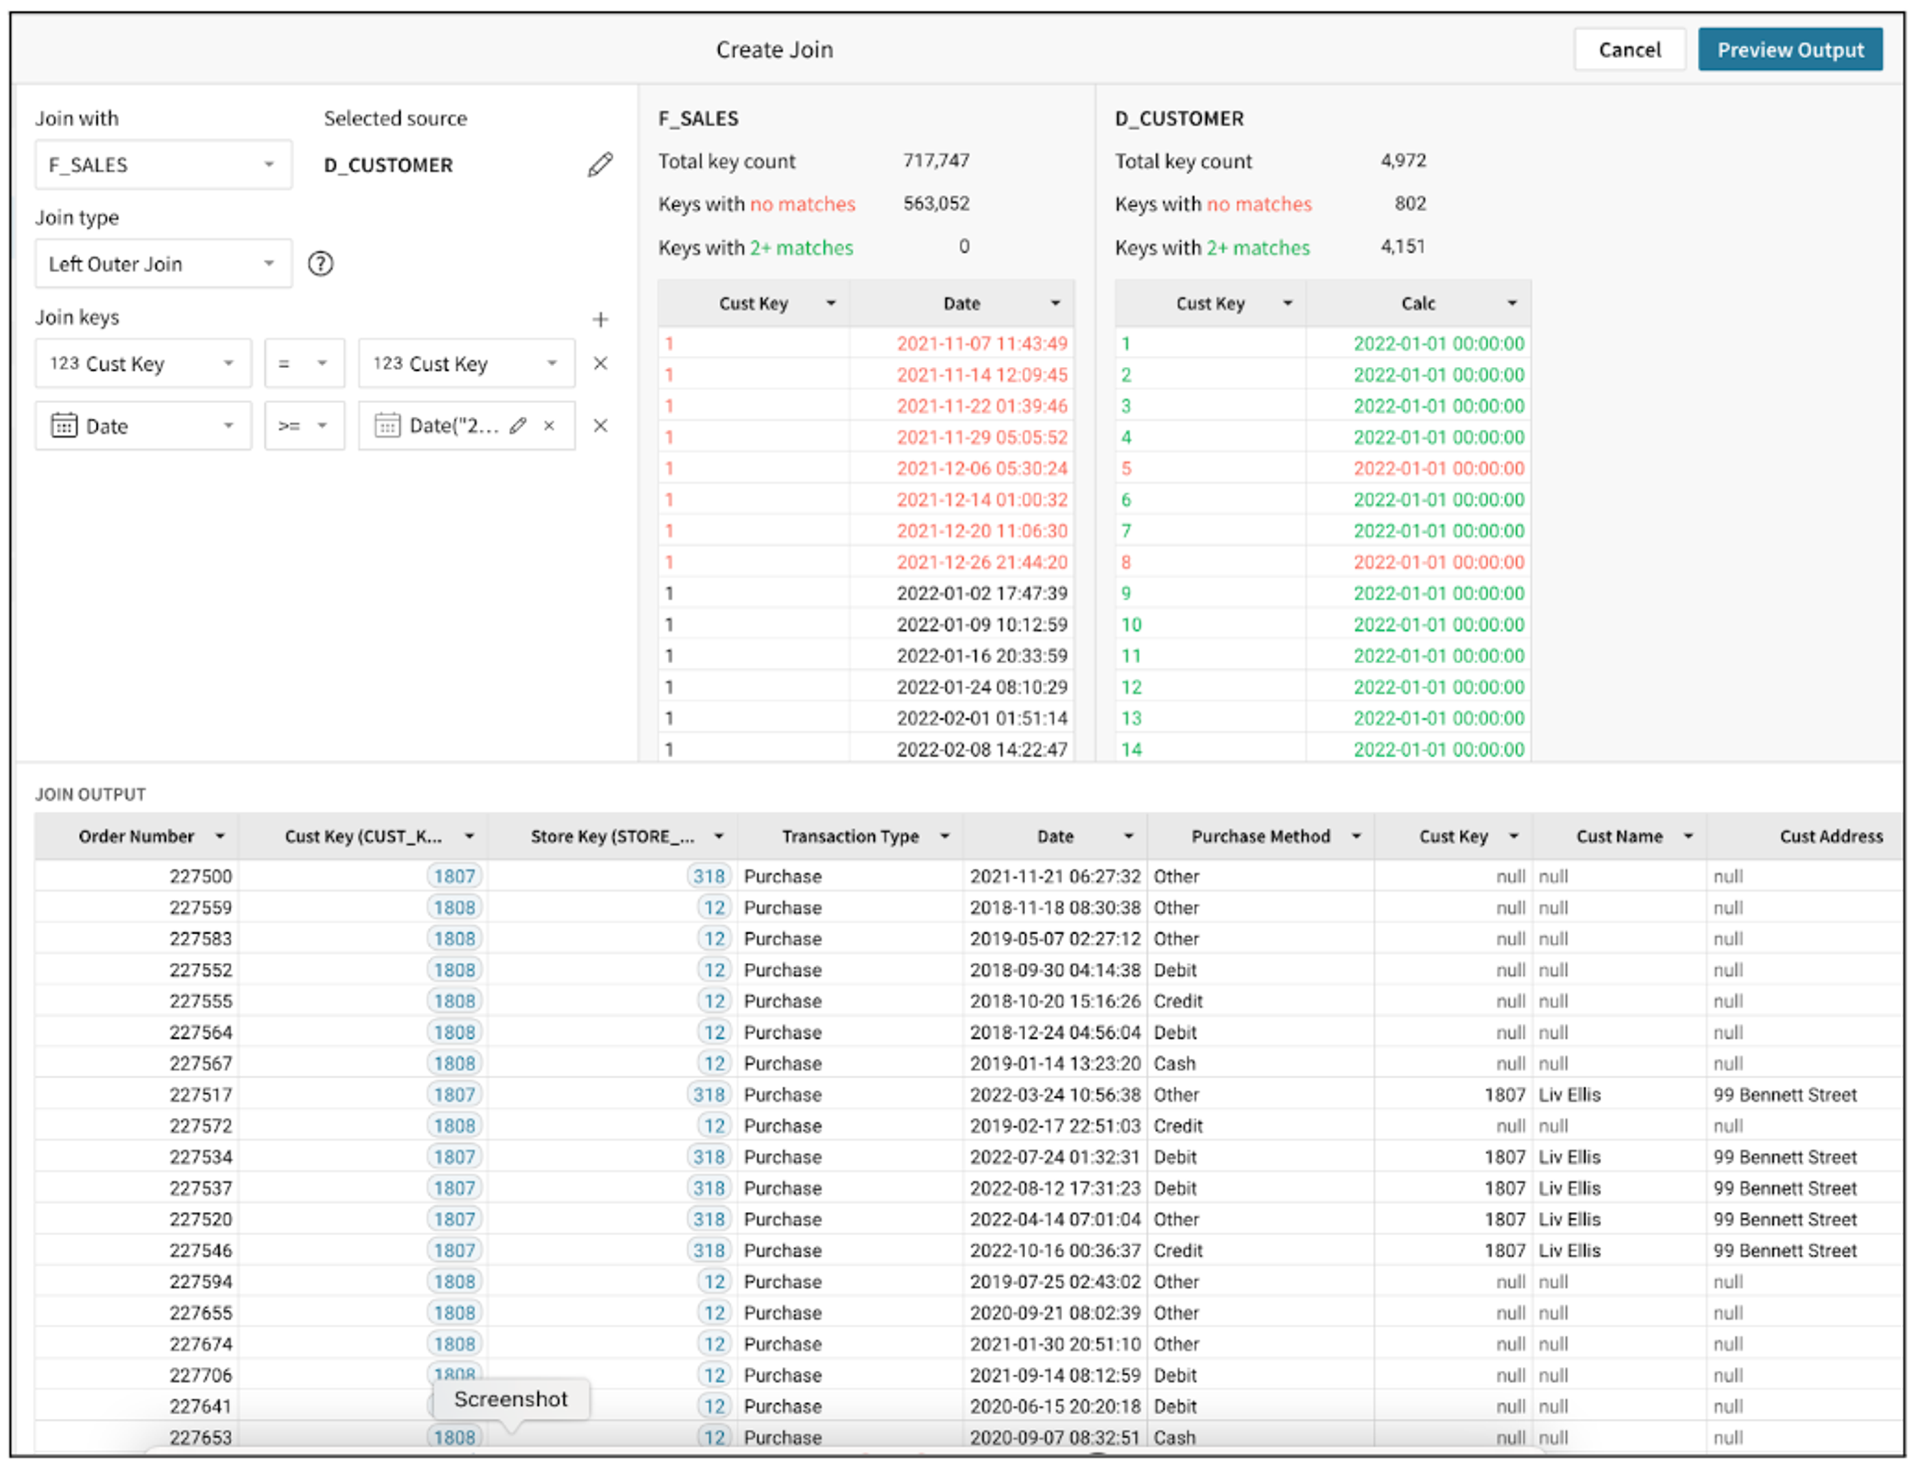This screenshot has width=1914, height=1467.
Task: Click calendar icon in Date formula field
Action: (387, 425)
